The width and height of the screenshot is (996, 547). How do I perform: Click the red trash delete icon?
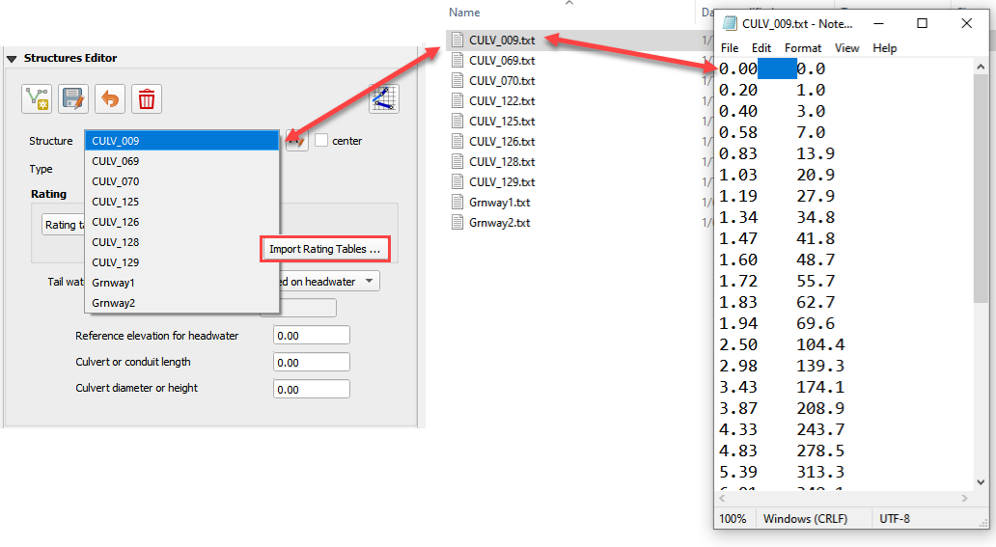(x=147, y=98)
